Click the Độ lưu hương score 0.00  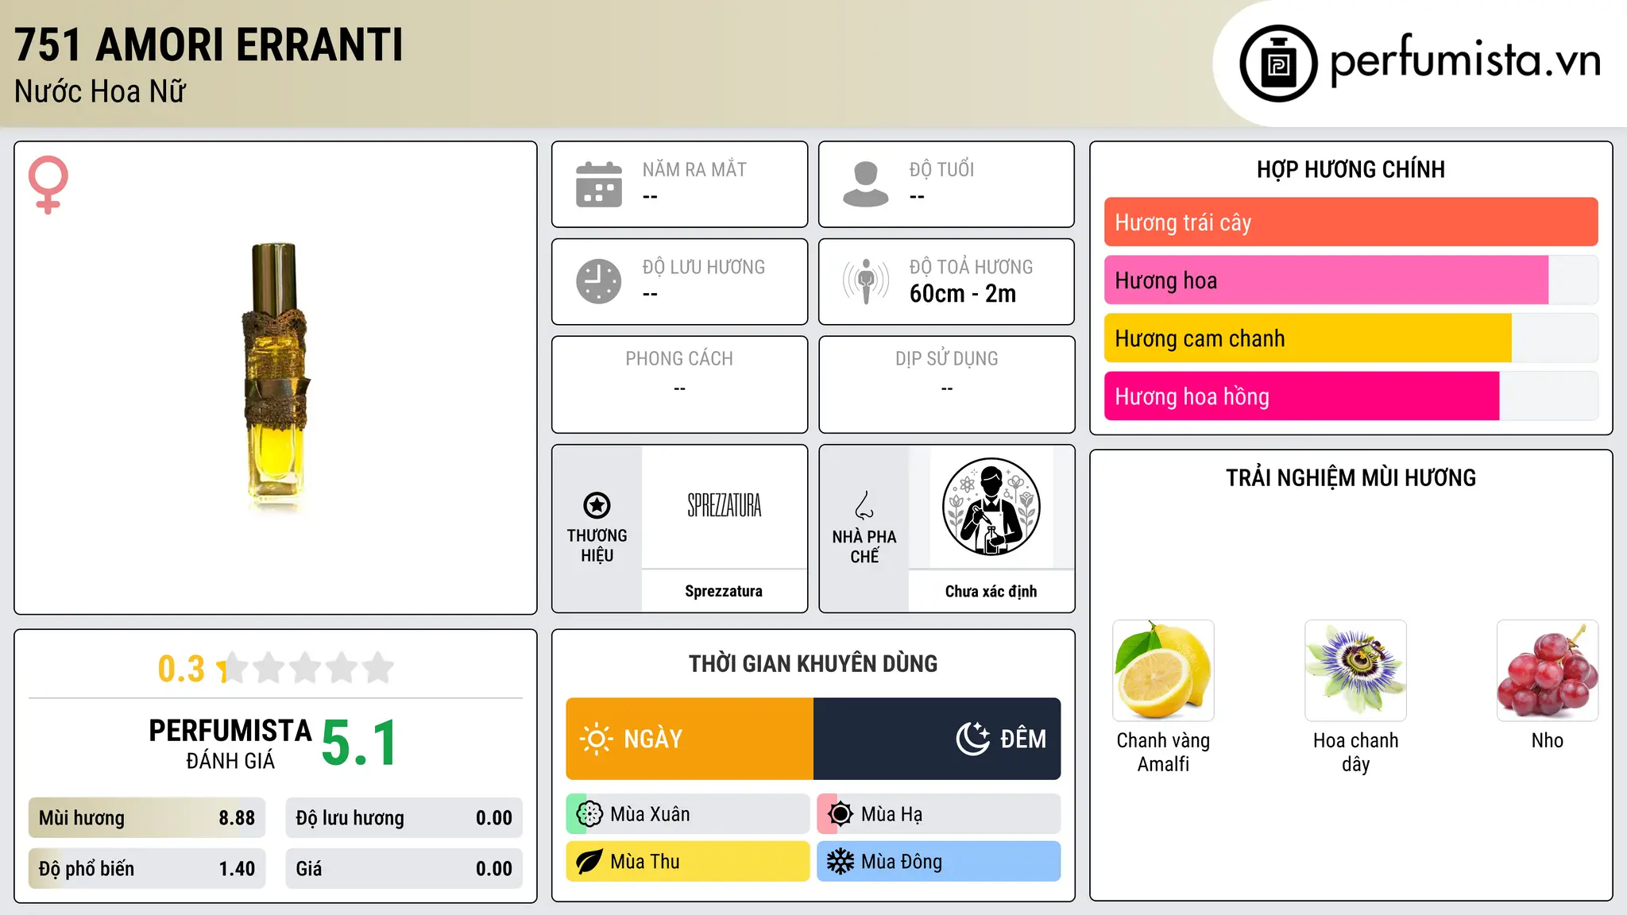coord(404,818)
